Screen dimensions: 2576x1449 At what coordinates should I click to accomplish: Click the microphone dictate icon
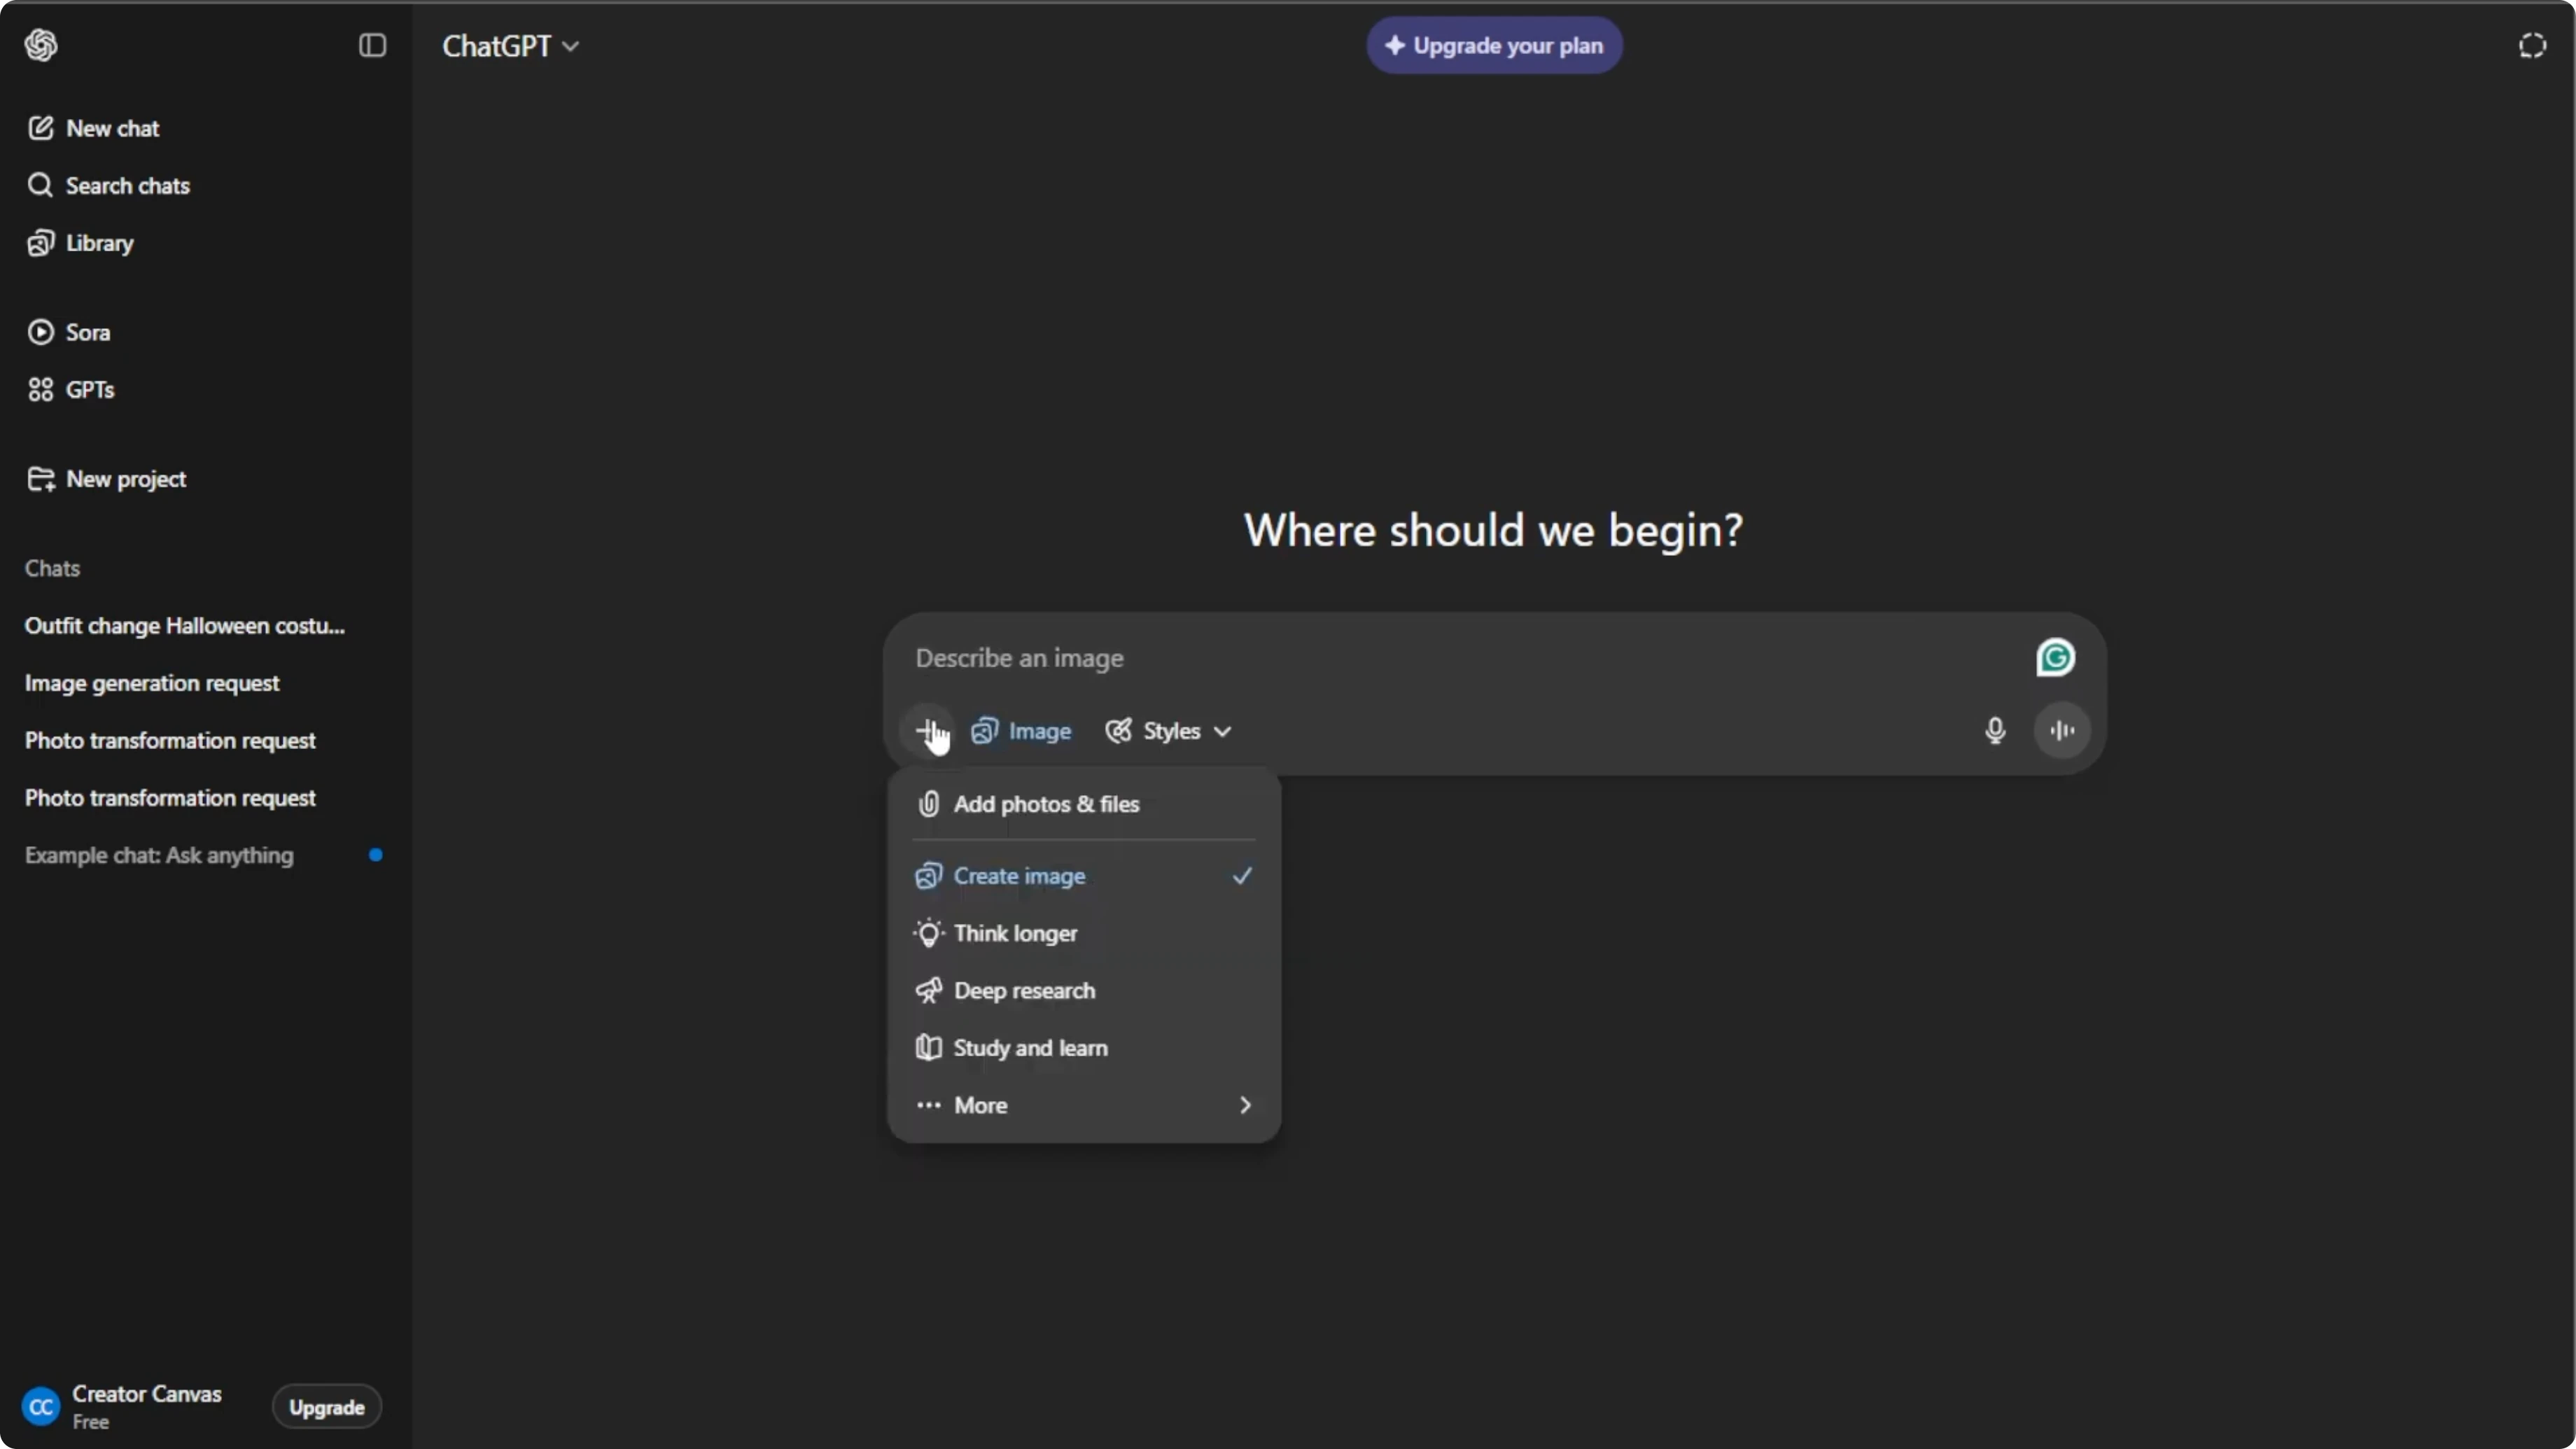(1995, 731)
